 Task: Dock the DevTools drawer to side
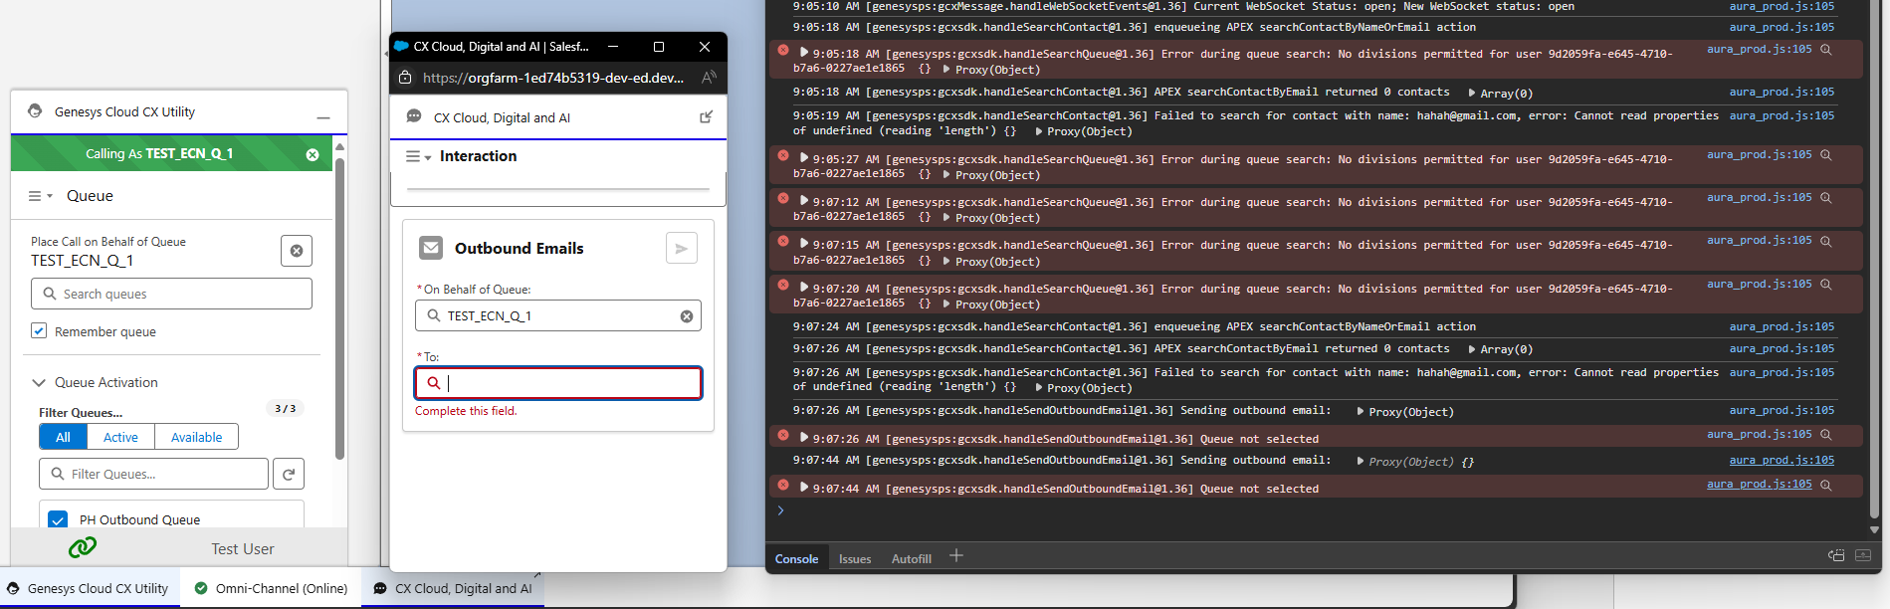1836,555
